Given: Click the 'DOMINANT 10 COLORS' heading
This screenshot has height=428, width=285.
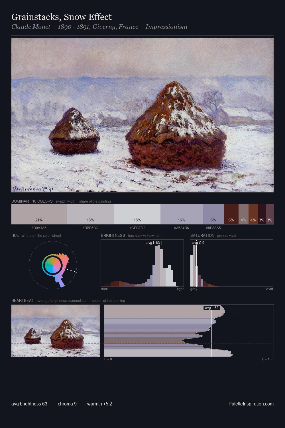Looking at the screenshot, I should coord(32,201).
